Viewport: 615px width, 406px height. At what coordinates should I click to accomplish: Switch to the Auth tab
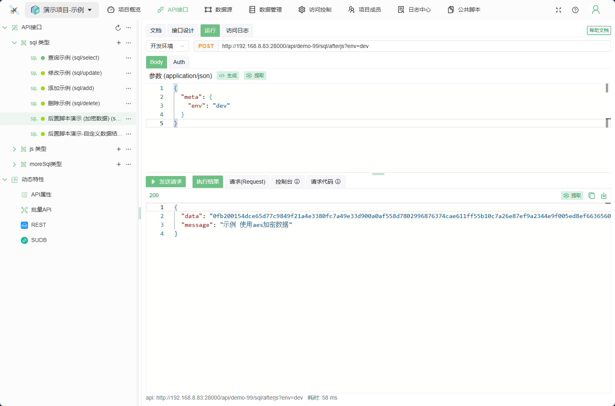tap(179, 62)
